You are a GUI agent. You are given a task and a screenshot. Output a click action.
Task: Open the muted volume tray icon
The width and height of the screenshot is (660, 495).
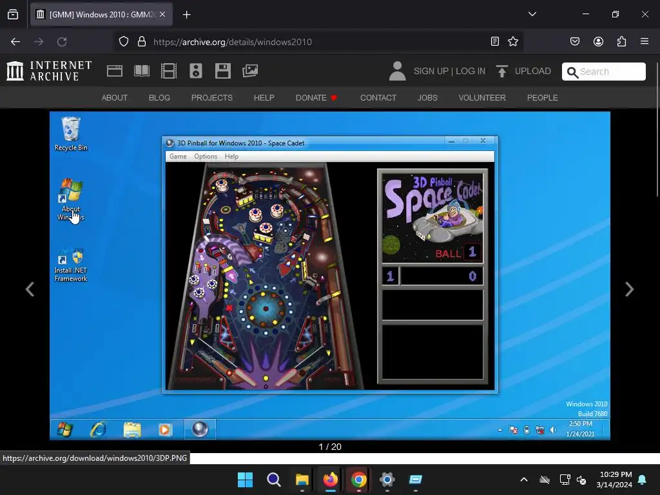coord(581,480)
